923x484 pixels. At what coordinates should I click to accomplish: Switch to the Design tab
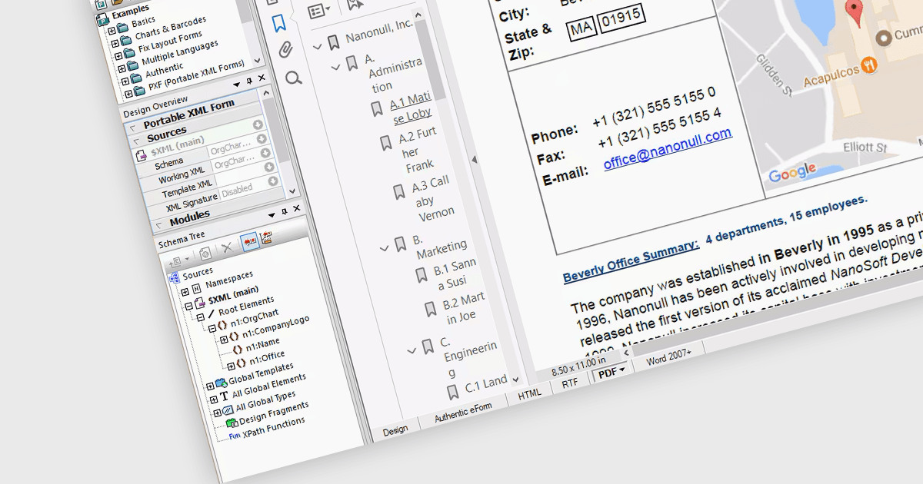[x=395, y=430]
